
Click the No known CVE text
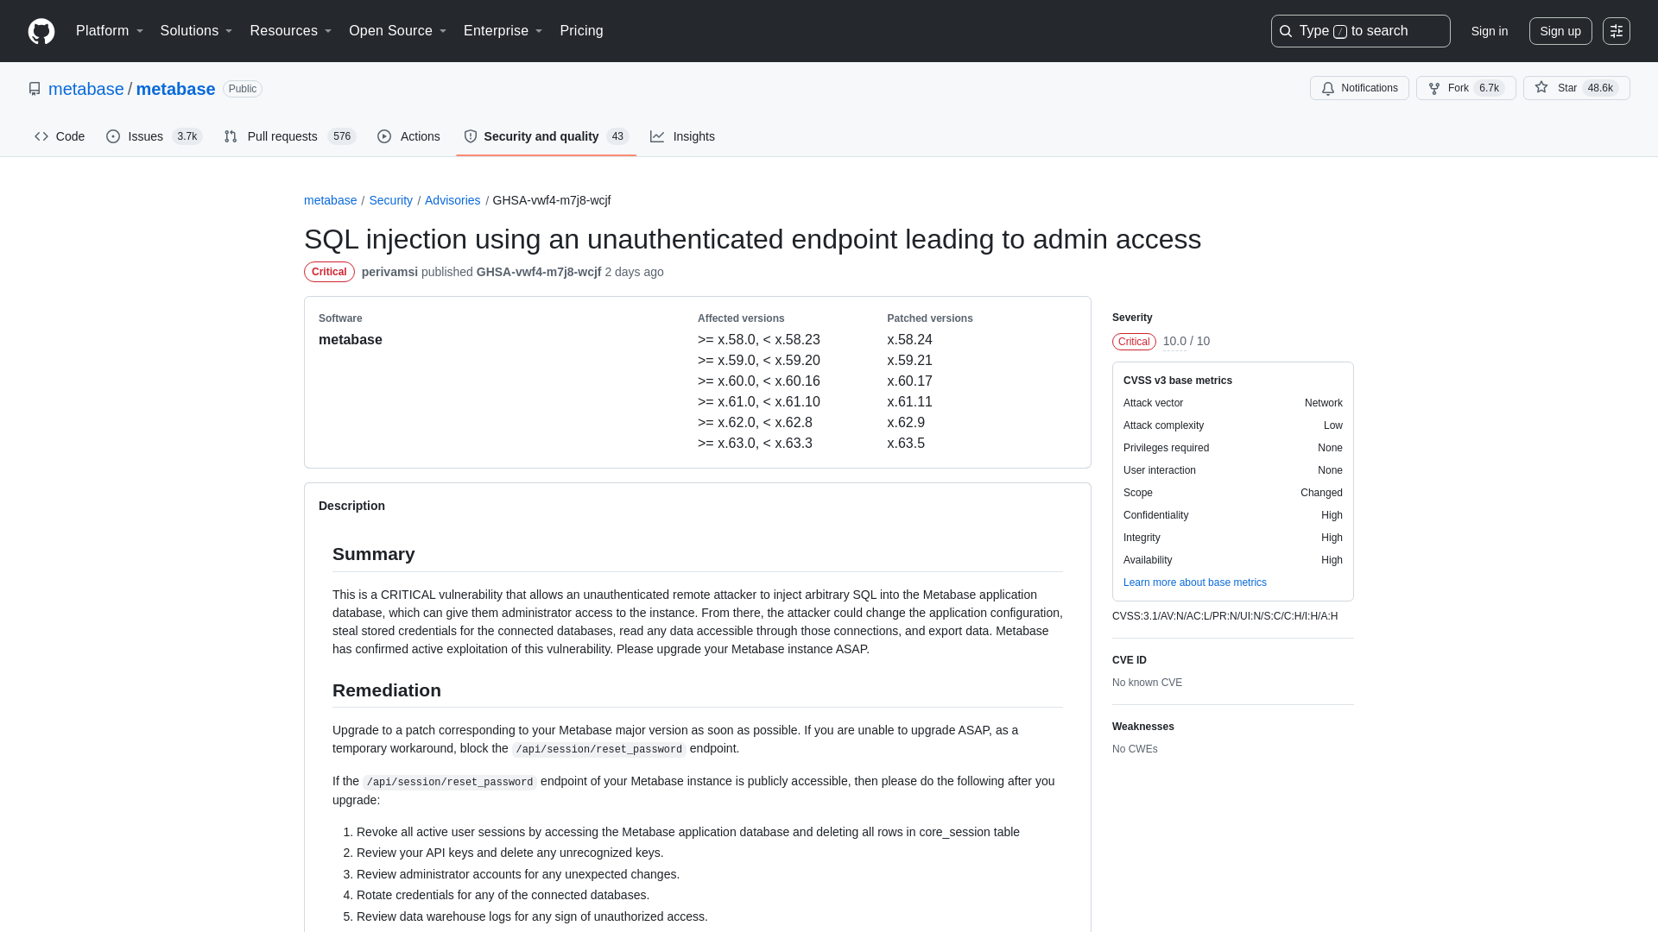point(1147,683)
